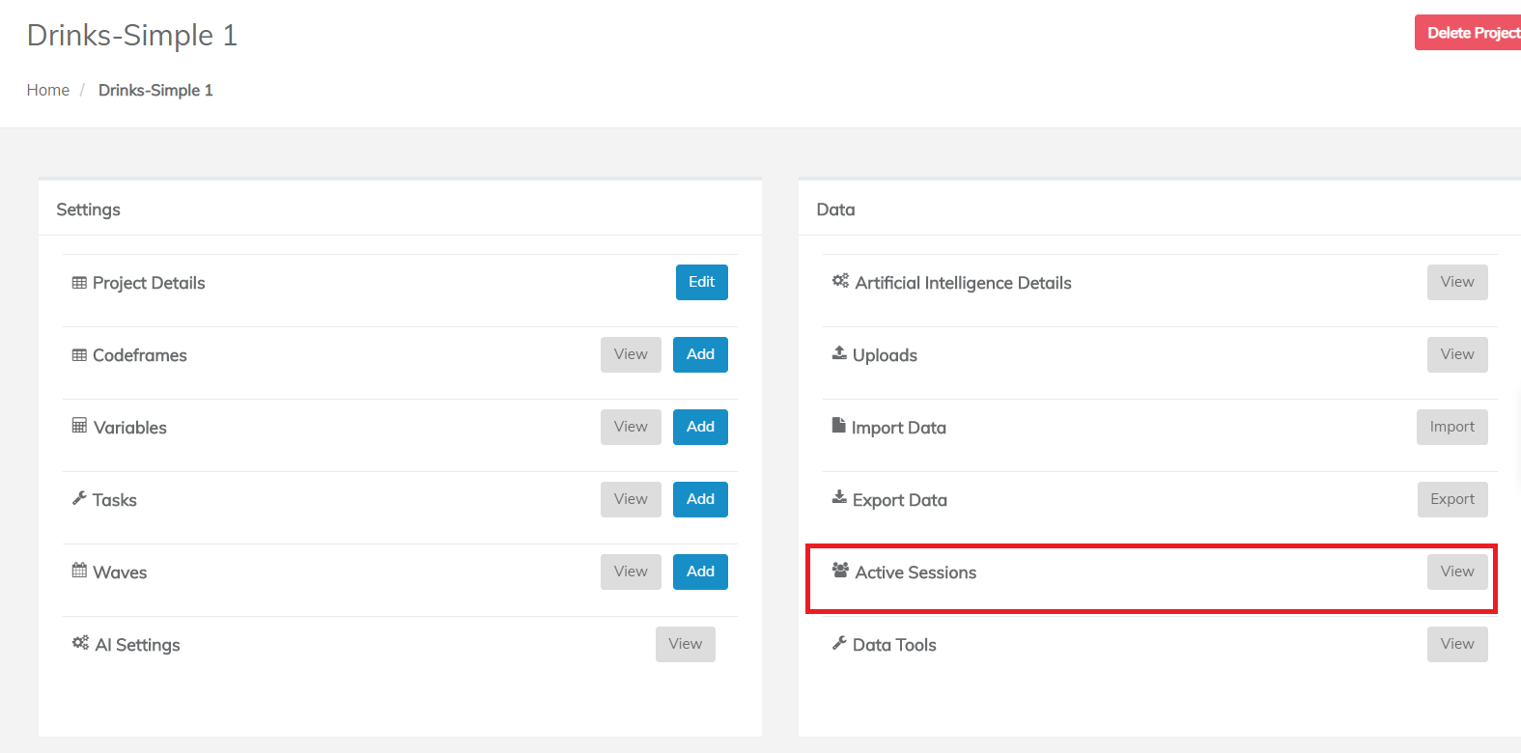
Task: Click the Artificial Intelligence Details gears icon
Action: [840, 281]
